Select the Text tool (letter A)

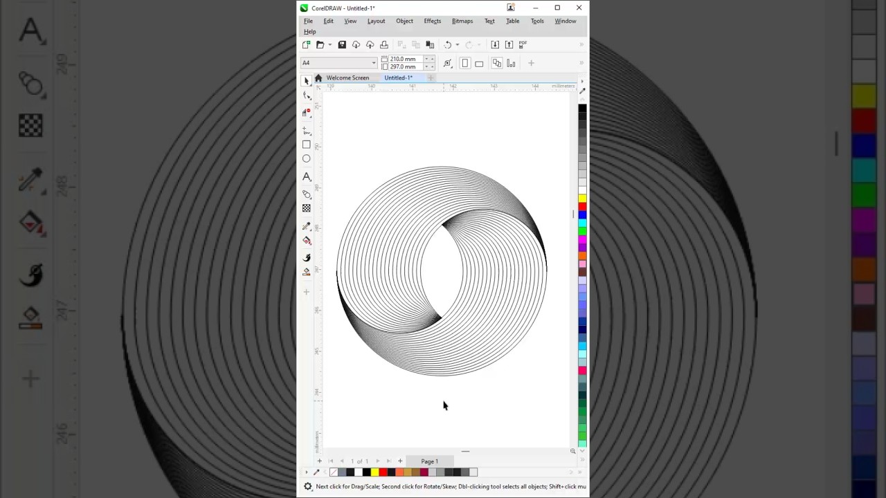point(307,177)
